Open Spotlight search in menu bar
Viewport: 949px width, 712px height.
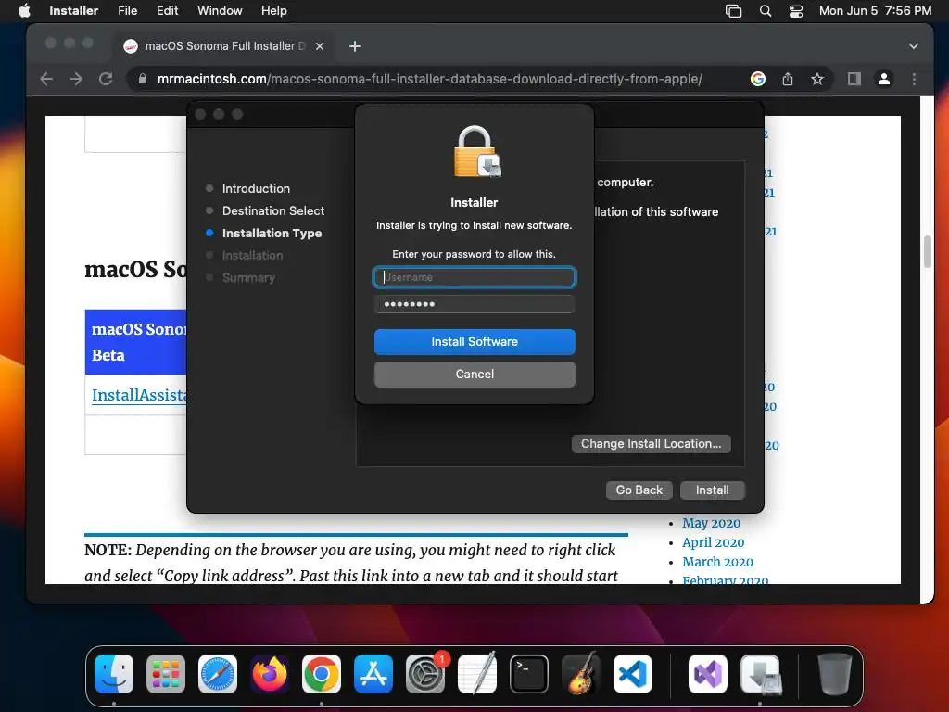[x=765, y=10]
